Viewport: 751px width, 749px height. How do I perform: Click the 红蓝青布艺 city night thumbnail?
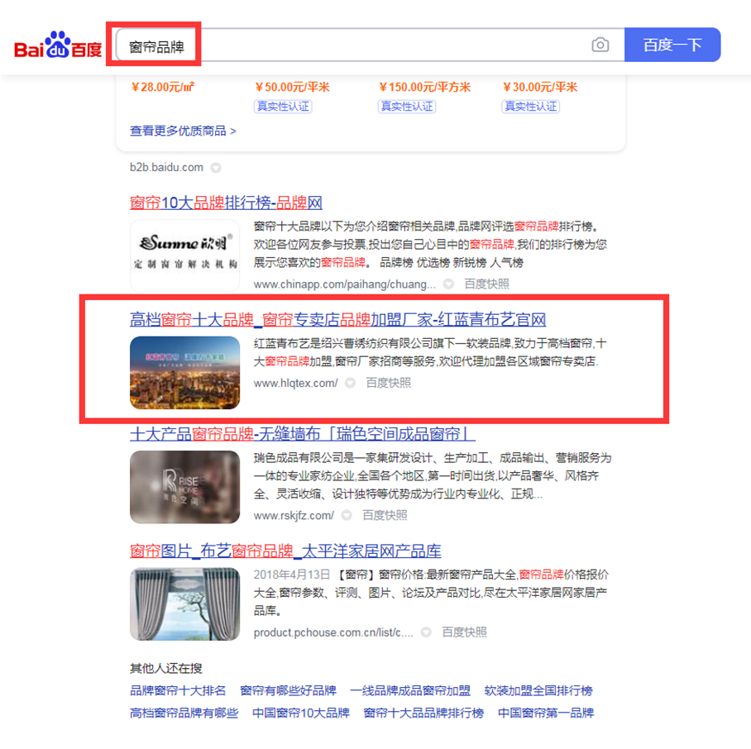coord(185,372)
